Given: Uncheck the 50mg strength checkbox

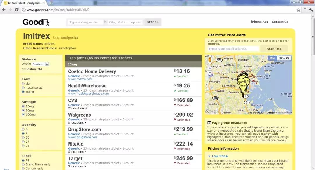Looking at the screenshot, I should pyautogui.click(x=23, y=111).
